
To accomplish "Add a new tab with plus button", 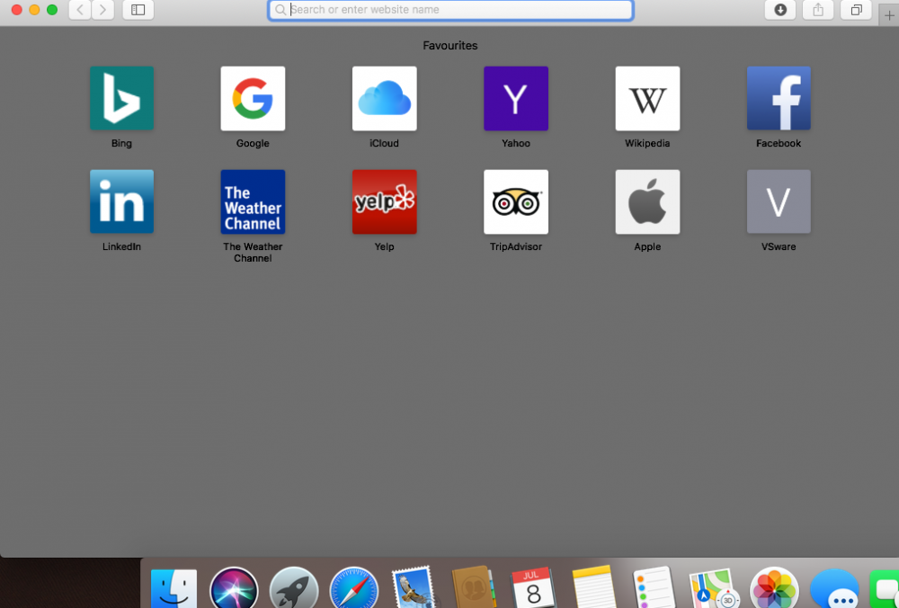I will (x=889, y=15).
